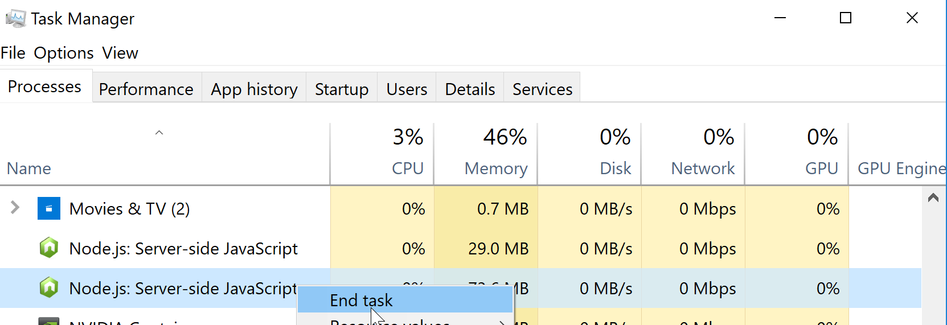The image size is (947, 325).
Task: Expand the Movies & TV process group
Action: click(x=15, y=208)
